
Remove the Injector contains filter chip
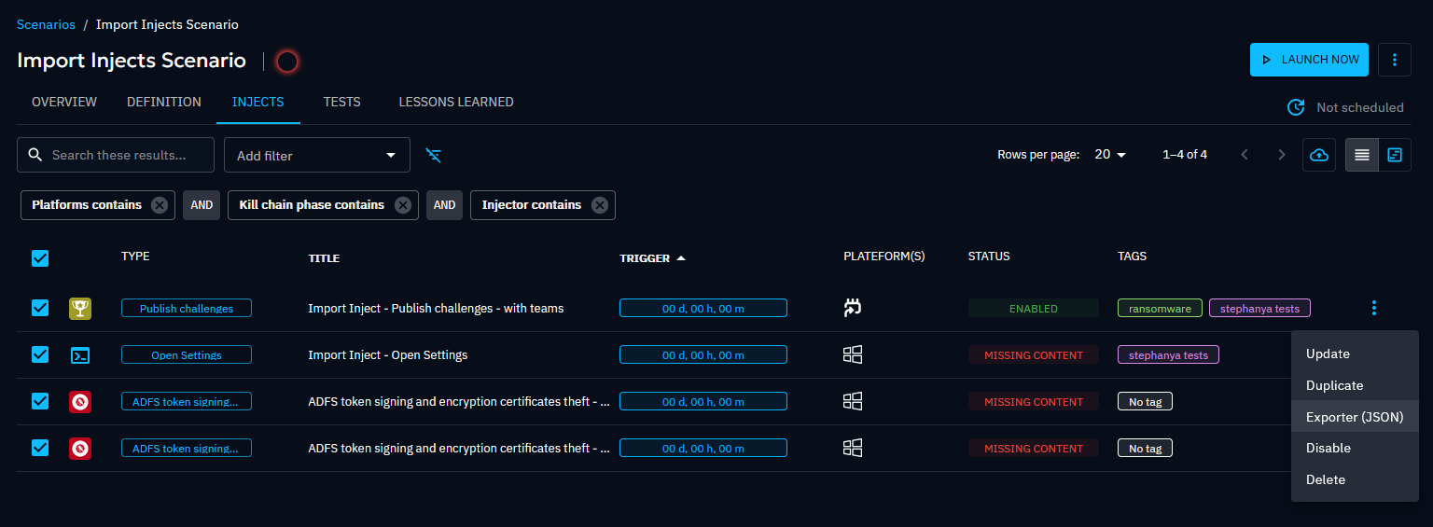pos(599,205)
